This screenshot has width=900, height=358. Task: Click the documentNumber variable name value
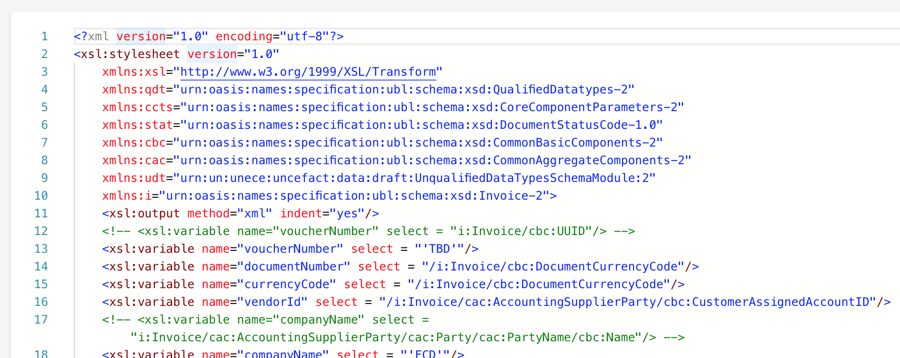click(x=294, y=267)
